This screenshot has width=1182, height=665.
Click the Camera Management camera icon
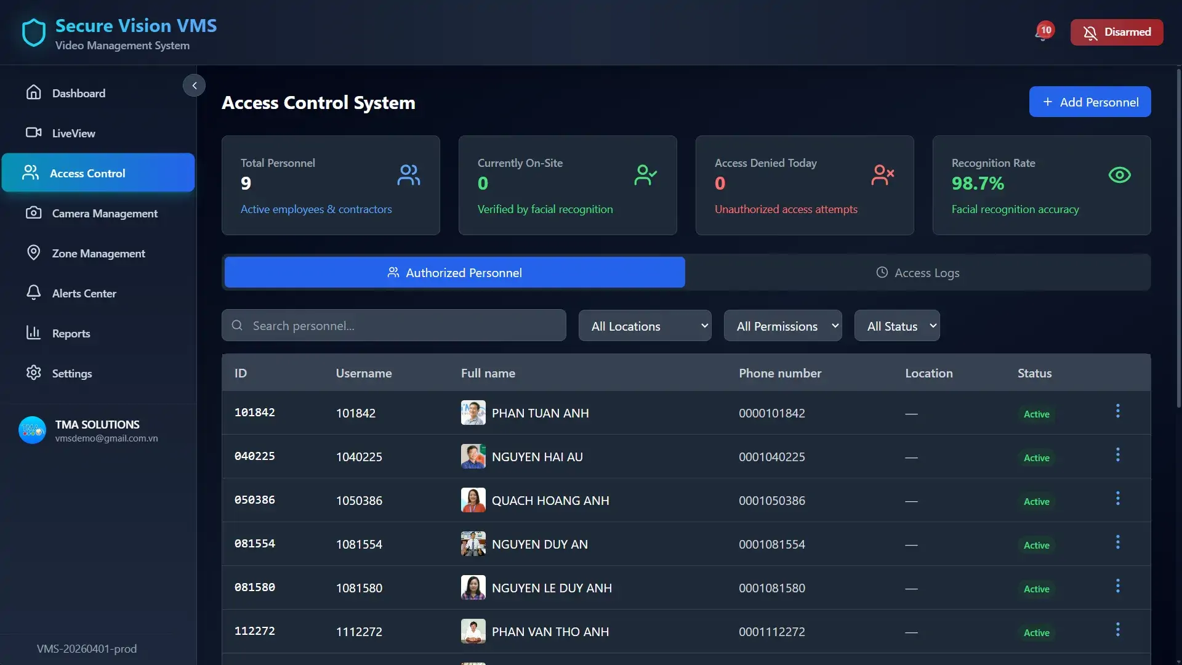tap(34, 212)
